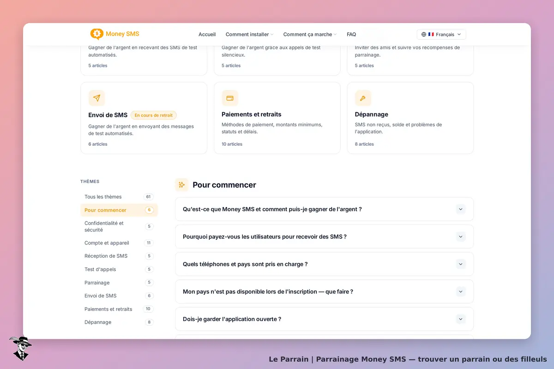Click question 'Mon pays n'est pas disponible' text
Image resolution: width=554 pixels, height=369 pixels.
tap(268, 292)
